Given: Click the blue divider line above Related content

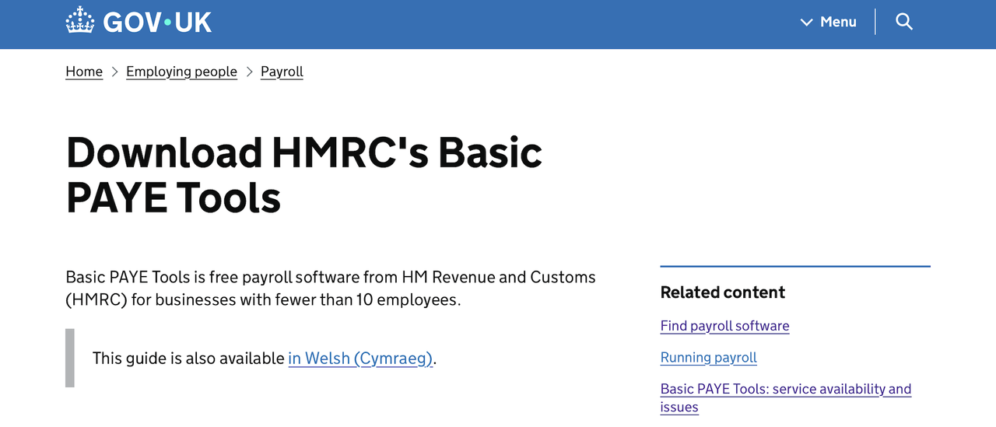Looking at the screenshot, I should 794,266.
